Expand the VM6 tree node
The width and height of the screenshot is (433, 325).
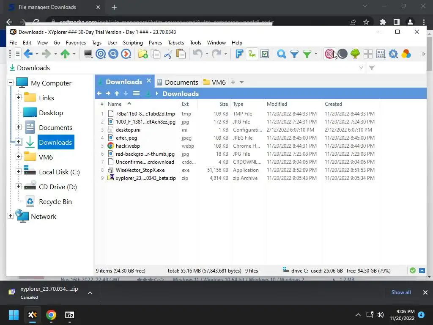point(19,157)
